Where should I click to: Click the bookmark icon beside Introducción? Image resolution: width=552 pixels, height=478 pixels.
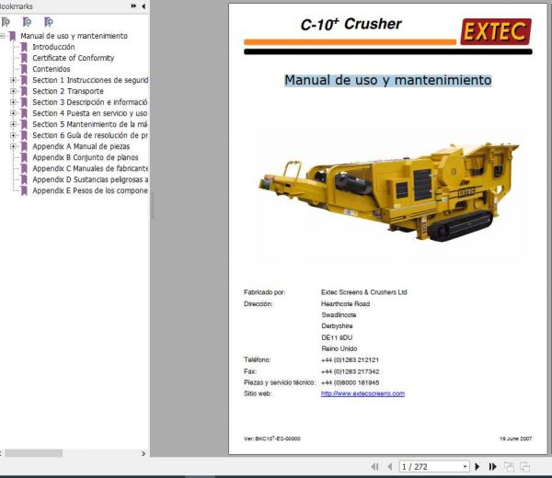point(24,47)
